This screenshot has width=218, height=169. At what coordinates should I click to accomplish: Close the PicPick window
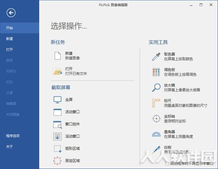click(x=211, y=5)
